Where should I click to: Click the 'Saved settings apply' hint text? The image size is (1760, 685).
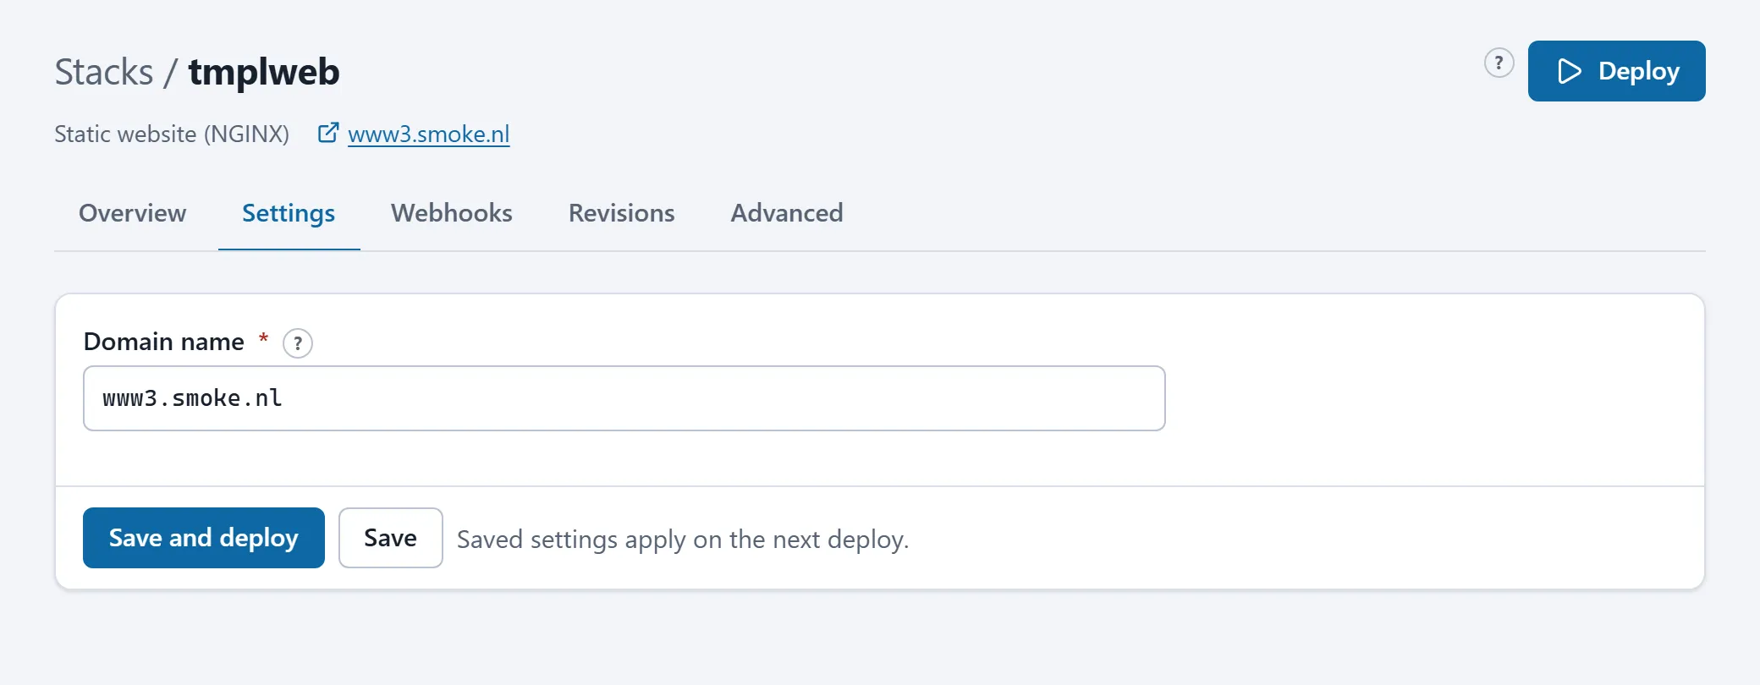click(683, 540)
